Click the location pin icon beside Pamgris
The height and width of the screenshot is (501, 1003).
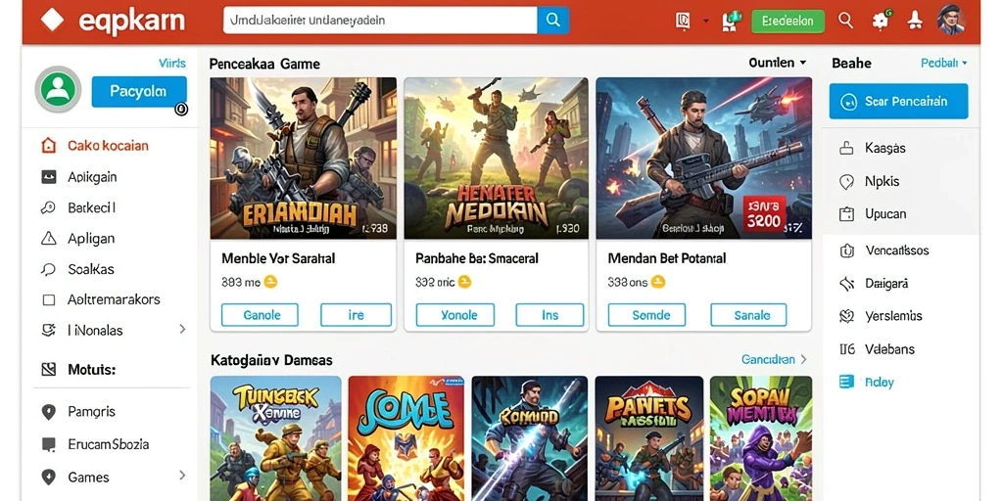point(49,412)
